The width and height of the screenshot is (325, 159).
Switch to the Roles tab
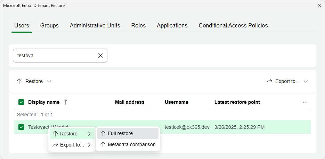(x=138, y=25)
